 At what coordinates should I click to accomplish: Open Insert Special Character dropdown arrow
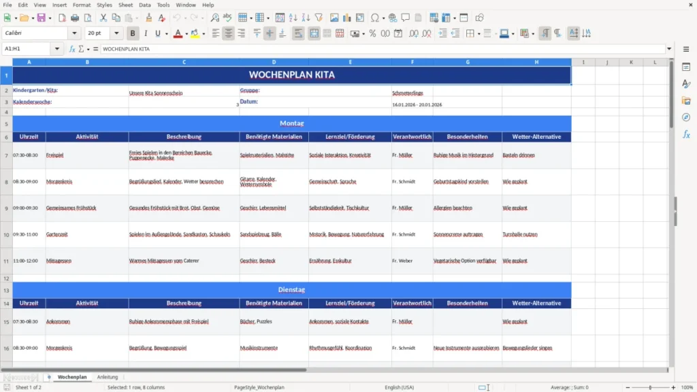pos(383,18)
